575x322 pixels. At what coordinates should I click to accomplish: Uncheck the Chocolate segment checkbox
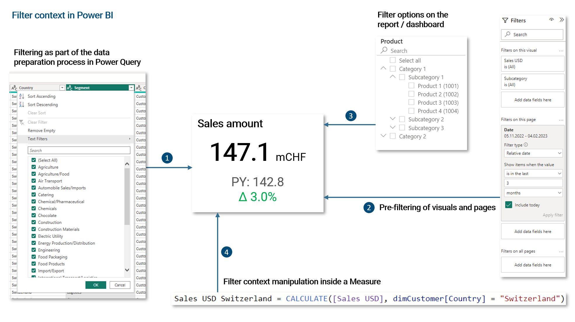[34, 215]
